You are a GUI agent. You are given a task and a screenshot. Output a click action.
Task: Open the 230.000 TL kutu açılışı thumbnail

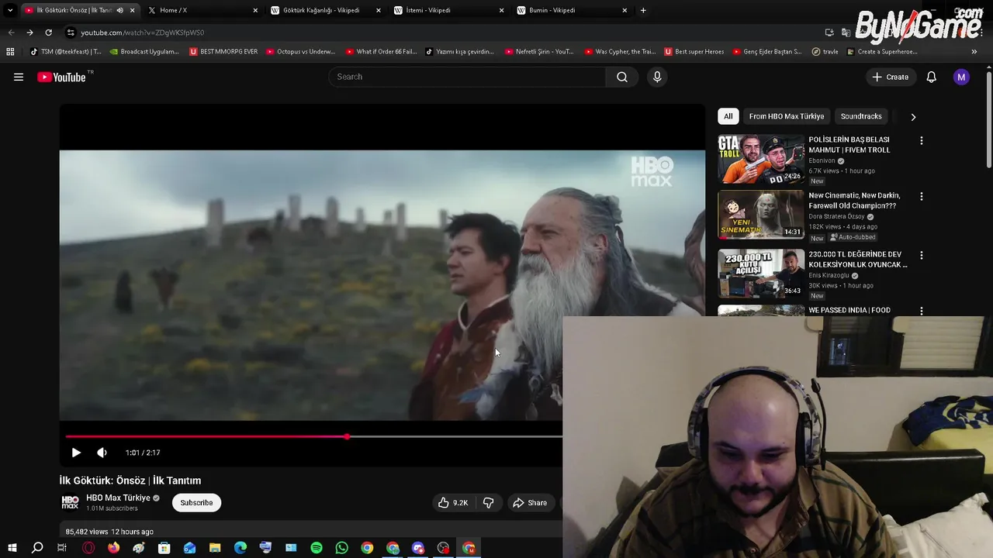(761, 273)
